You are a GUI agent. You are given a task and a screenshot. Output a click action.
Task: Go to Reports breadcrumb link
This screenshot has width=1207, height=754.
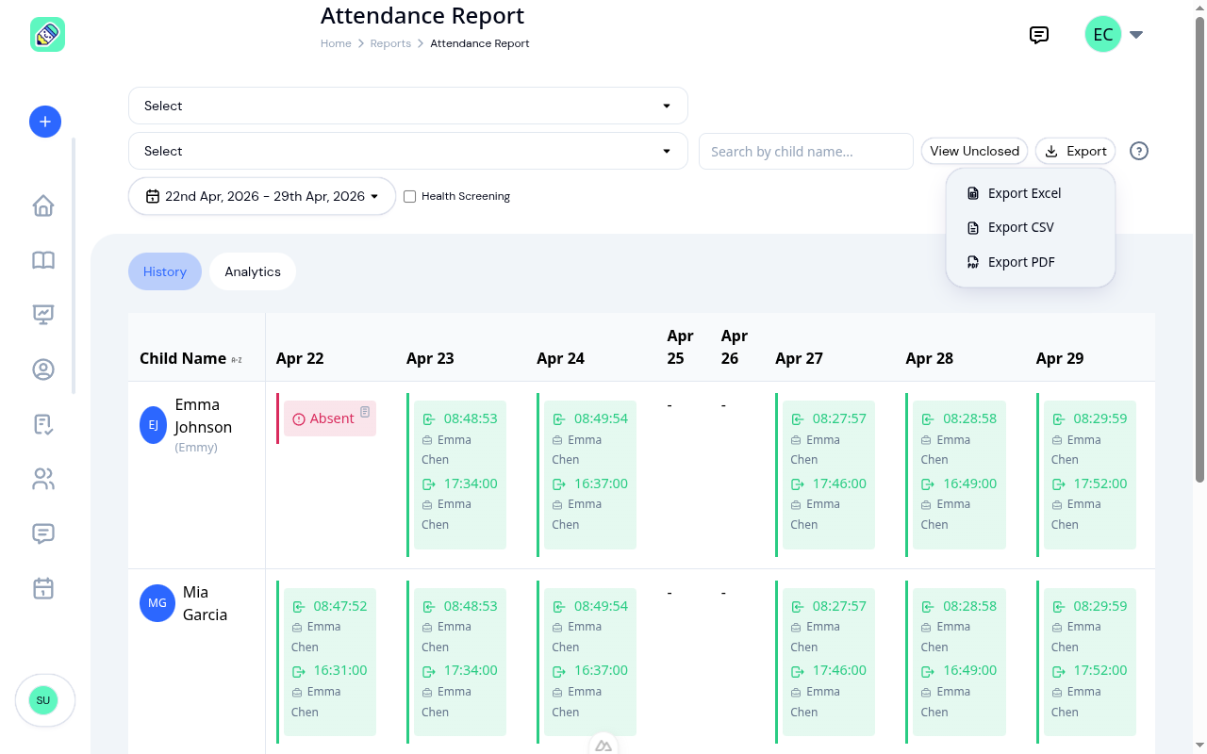[x=390, y=43]
